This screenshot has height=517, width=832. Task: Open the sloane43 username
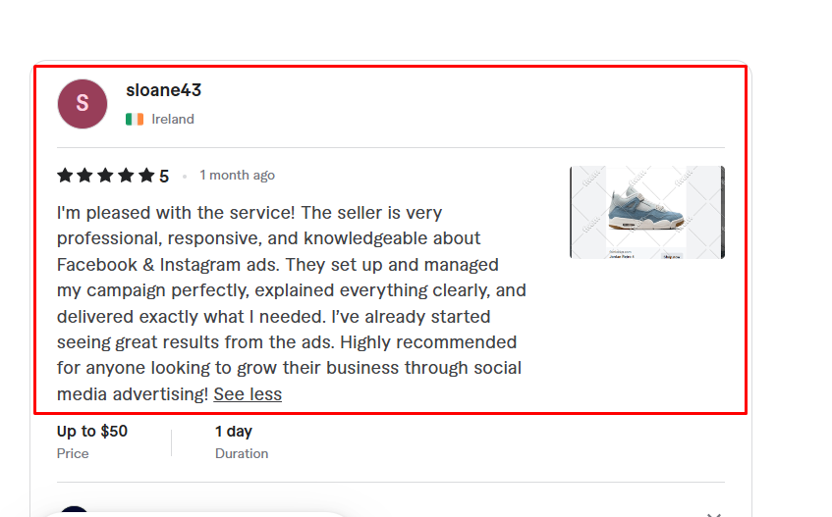pyautogui.click(x=163, y=90)
